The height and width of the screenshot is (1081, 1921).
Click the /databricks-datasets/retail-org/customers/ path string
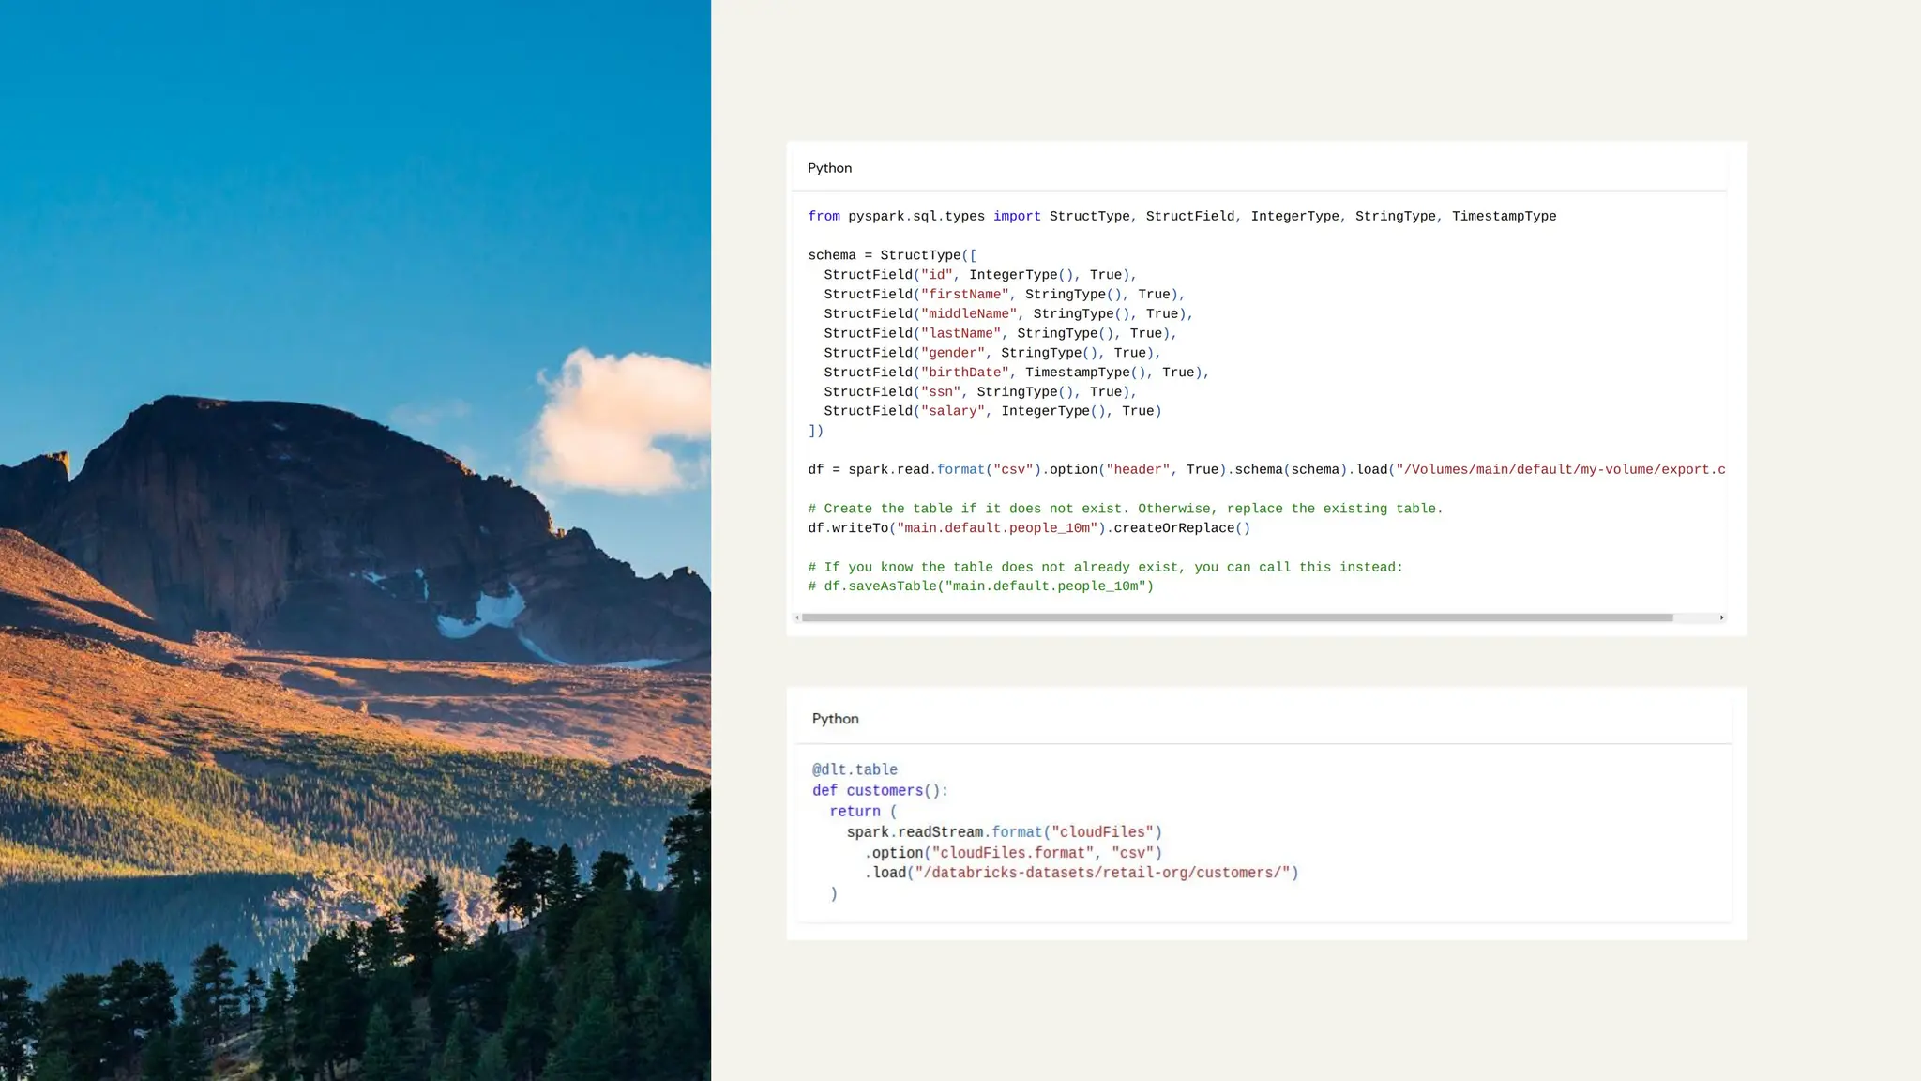[x=1102, y=873]
